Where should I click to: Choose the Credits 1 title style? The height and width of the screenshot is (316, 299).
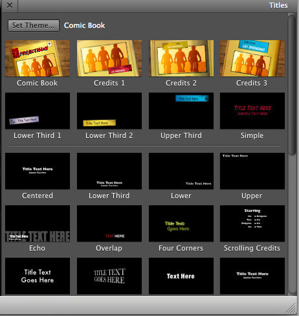pyautogui.click(x=109, y=58)
